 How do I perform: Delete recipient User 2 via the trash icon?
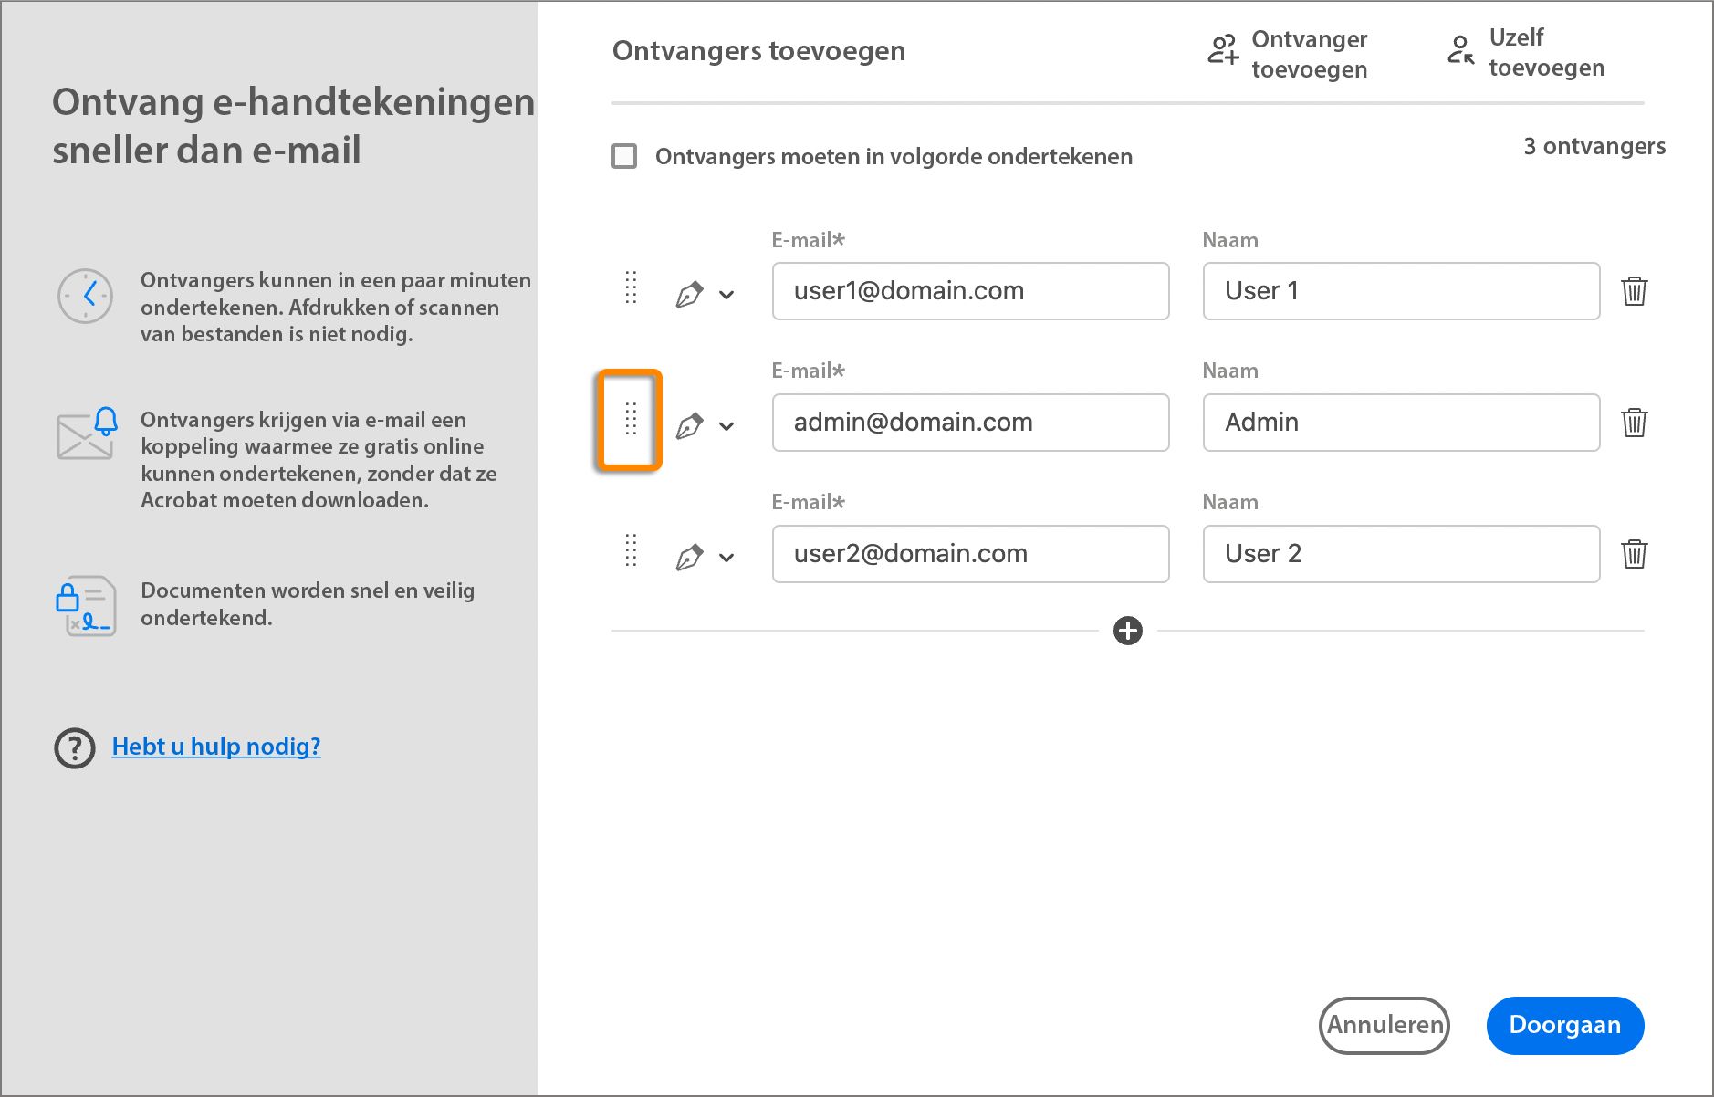coord(1635,553)
